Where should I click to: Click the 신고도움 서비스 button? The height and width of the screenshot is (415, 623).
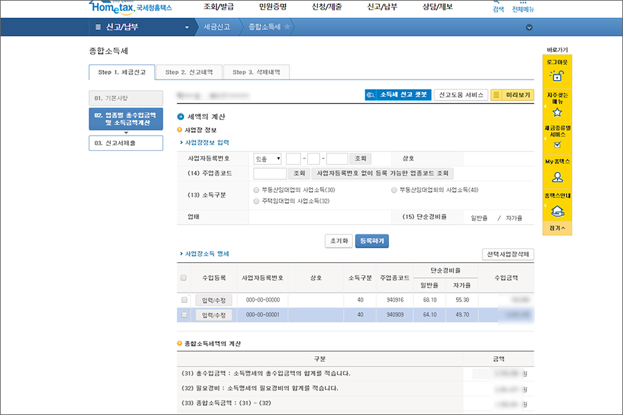[x=461, y=95]
